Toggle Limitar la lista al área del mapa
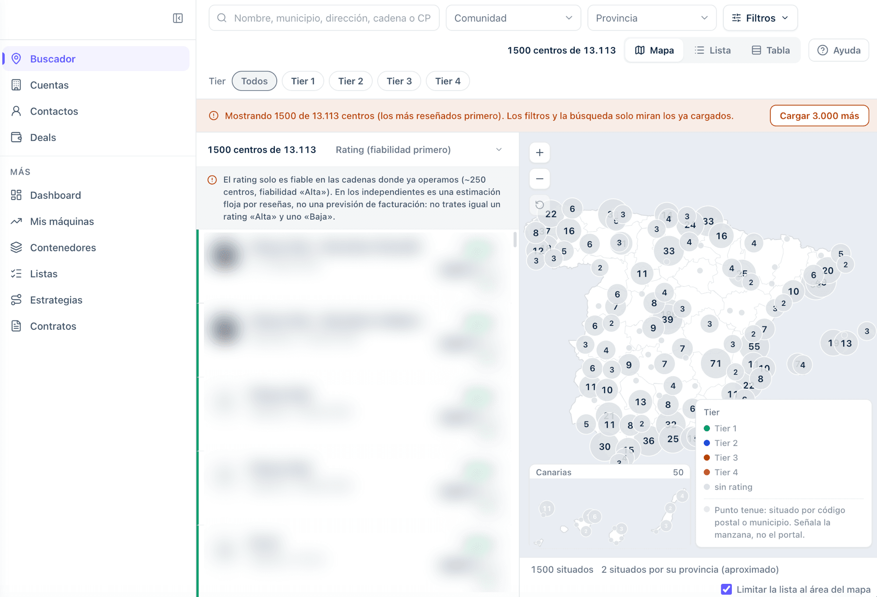This screenshot has width=877, height=597. [x=727, y=589]
